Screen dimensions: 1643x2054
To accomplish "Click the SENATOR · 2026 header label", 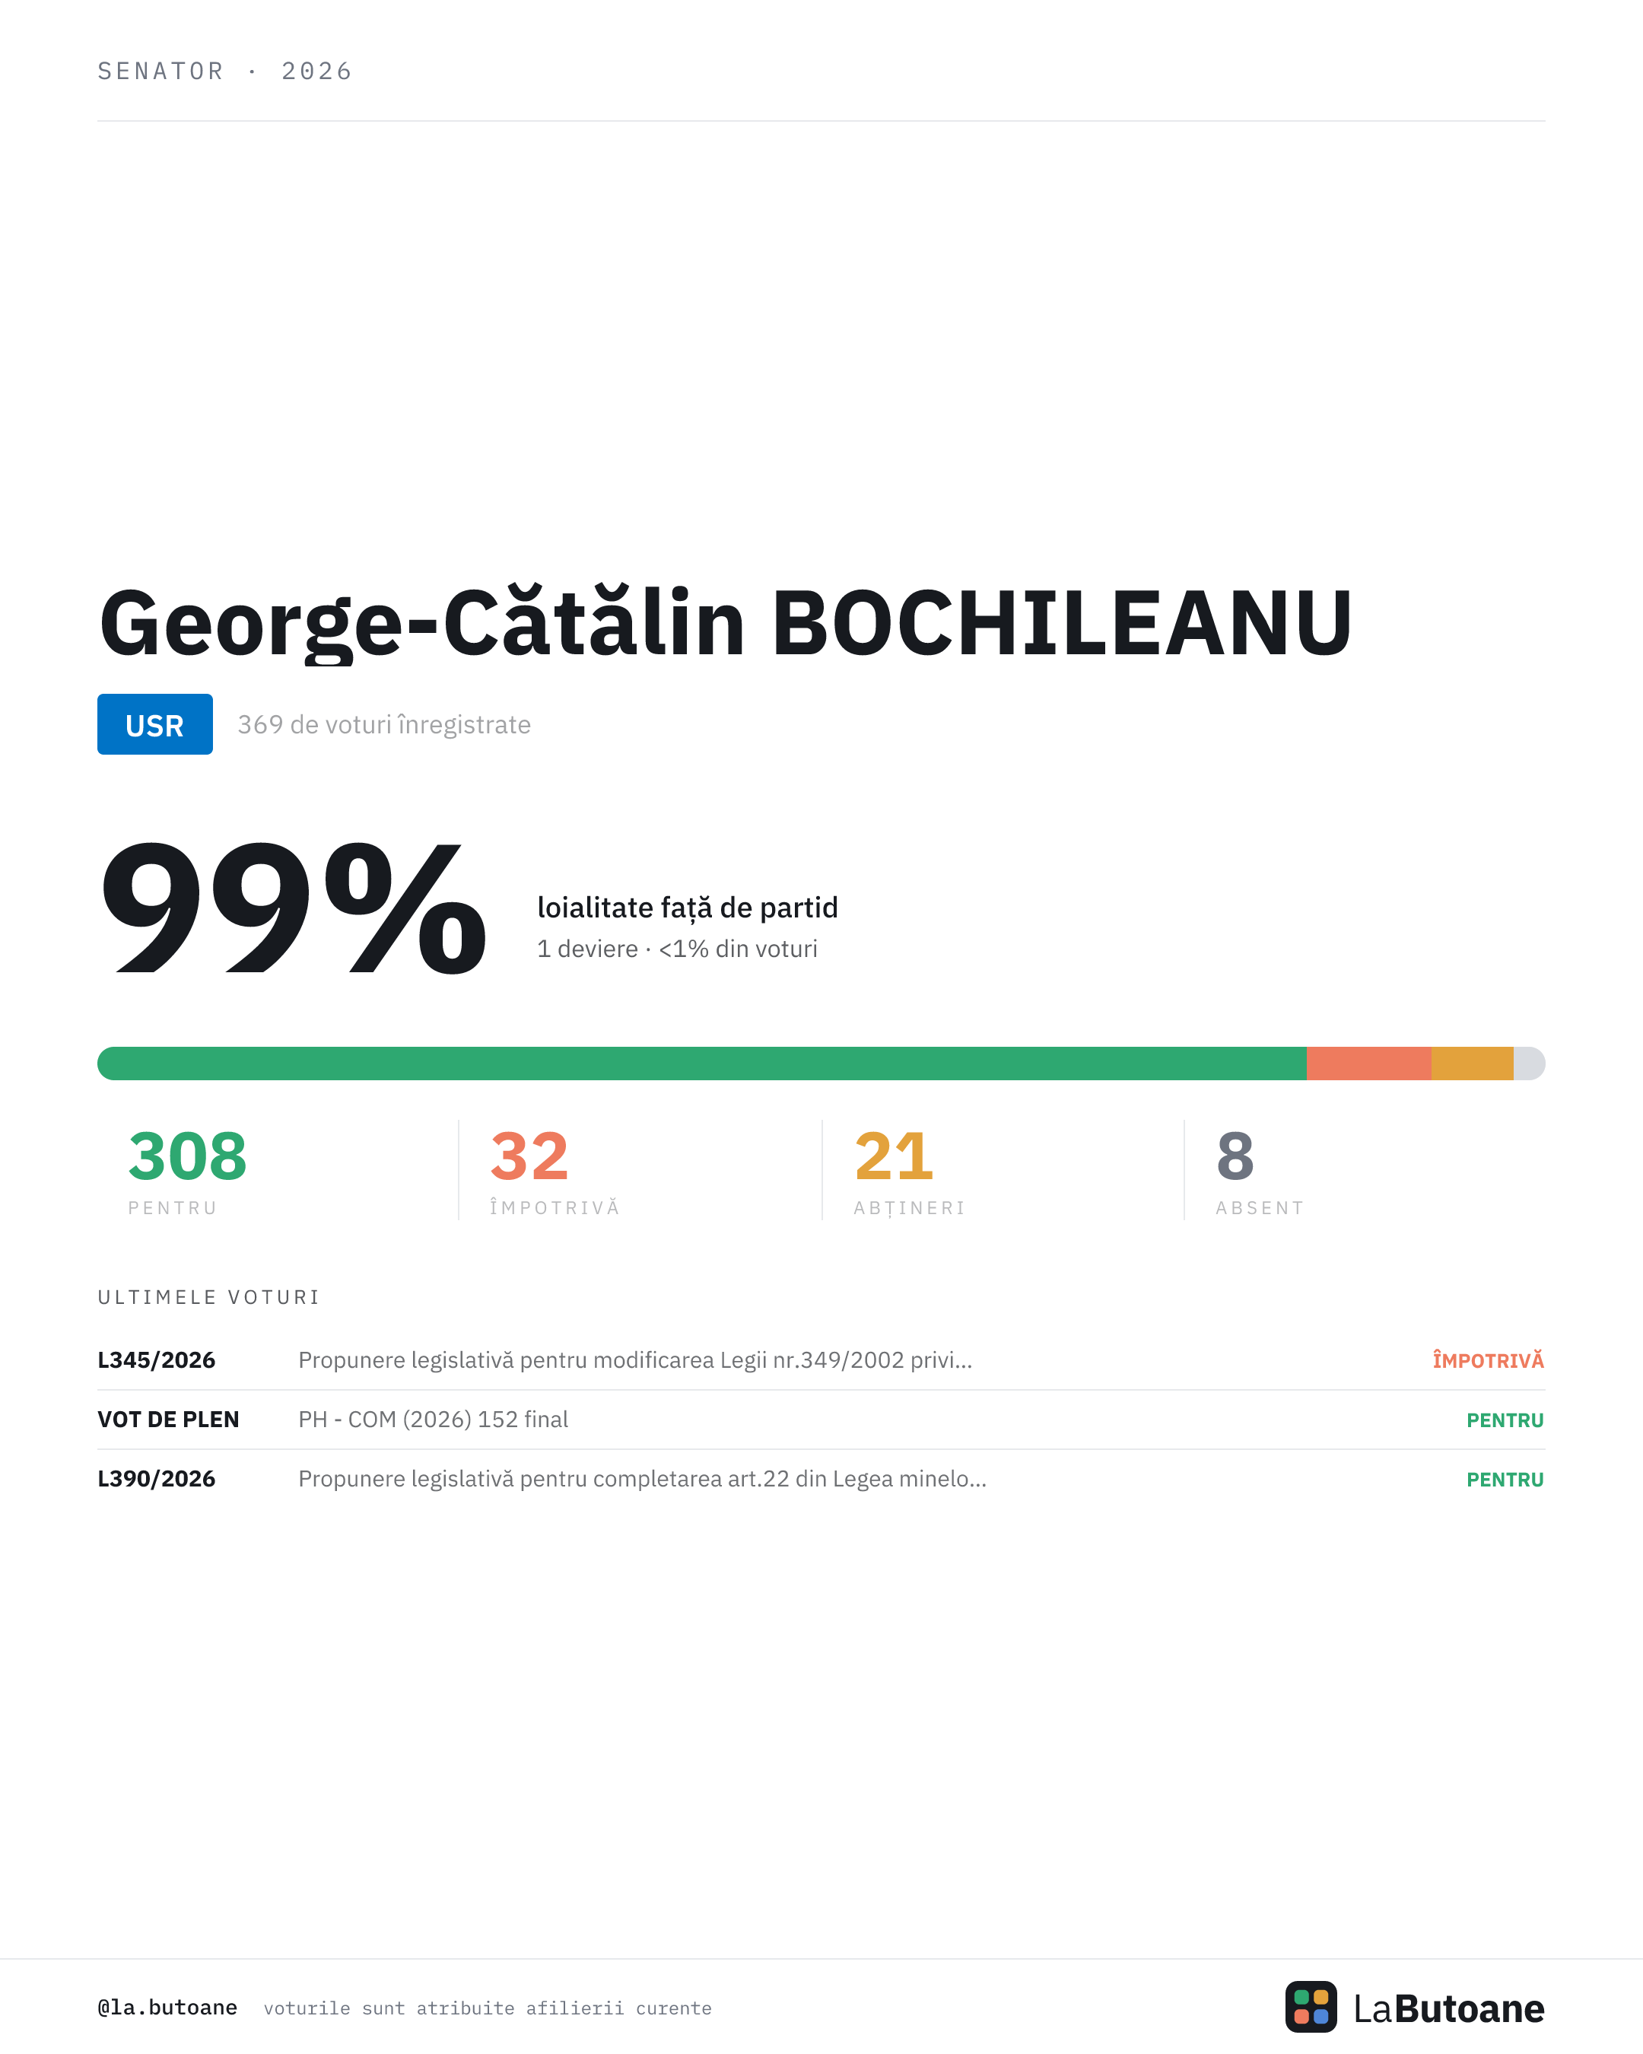I will tap(225, 72).
